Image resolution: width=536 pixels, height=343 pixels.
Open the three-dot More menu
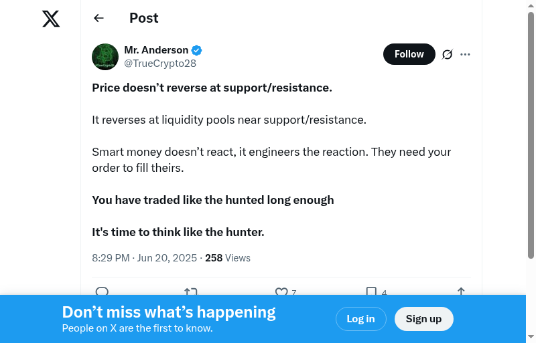(x=466, y=54)
